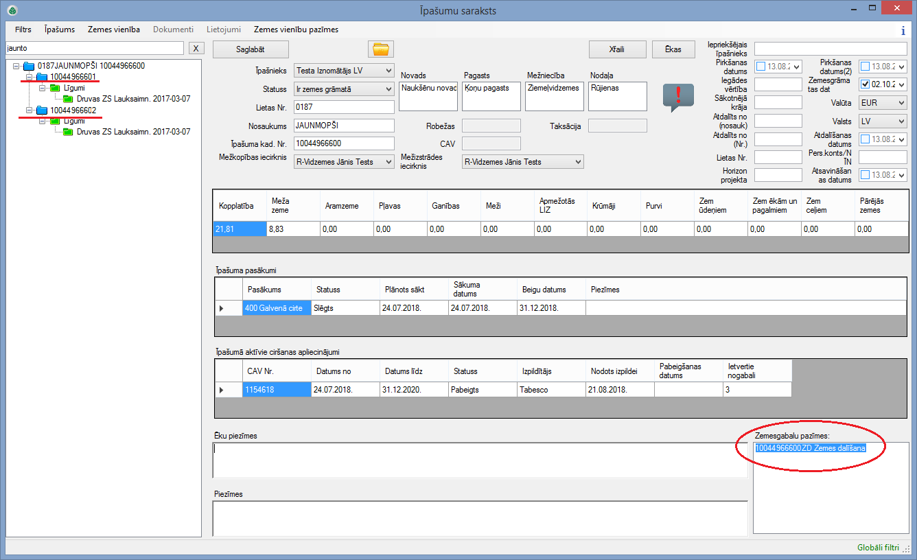Enable the Pirkšanas datums checkbox

[761, 67]
